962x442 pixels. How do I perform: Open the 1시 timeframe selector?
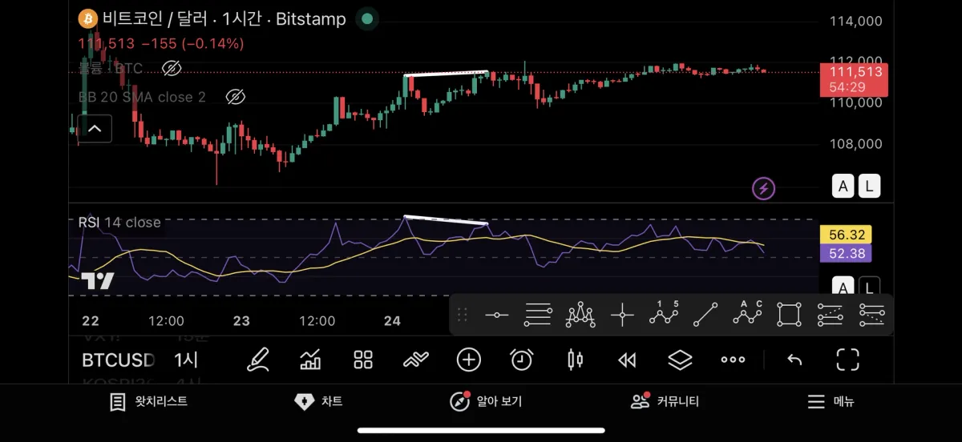(x=186, y=360)
